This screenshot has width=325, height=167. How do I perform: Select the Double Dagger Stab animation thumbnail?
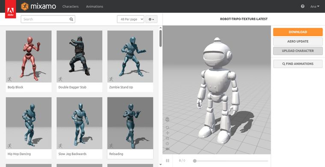[x=80, y=57]
